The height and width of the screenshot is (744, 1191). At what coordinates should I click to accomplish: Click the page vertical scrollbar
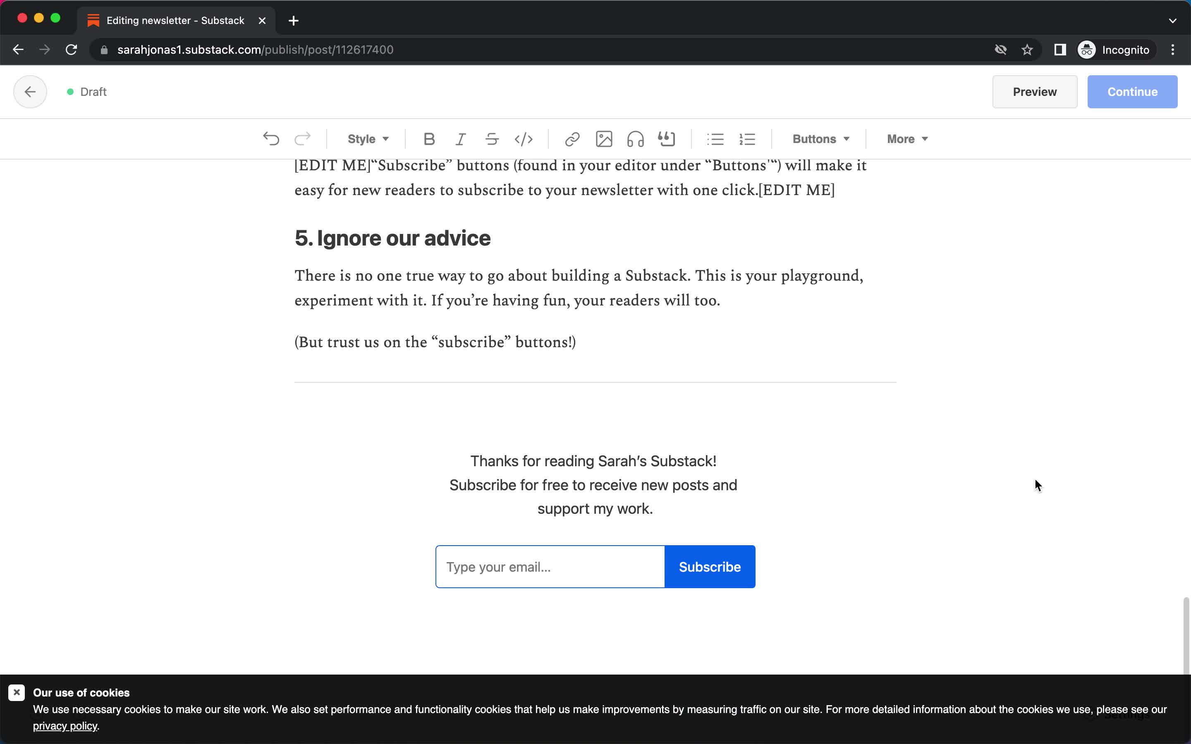1186,635
